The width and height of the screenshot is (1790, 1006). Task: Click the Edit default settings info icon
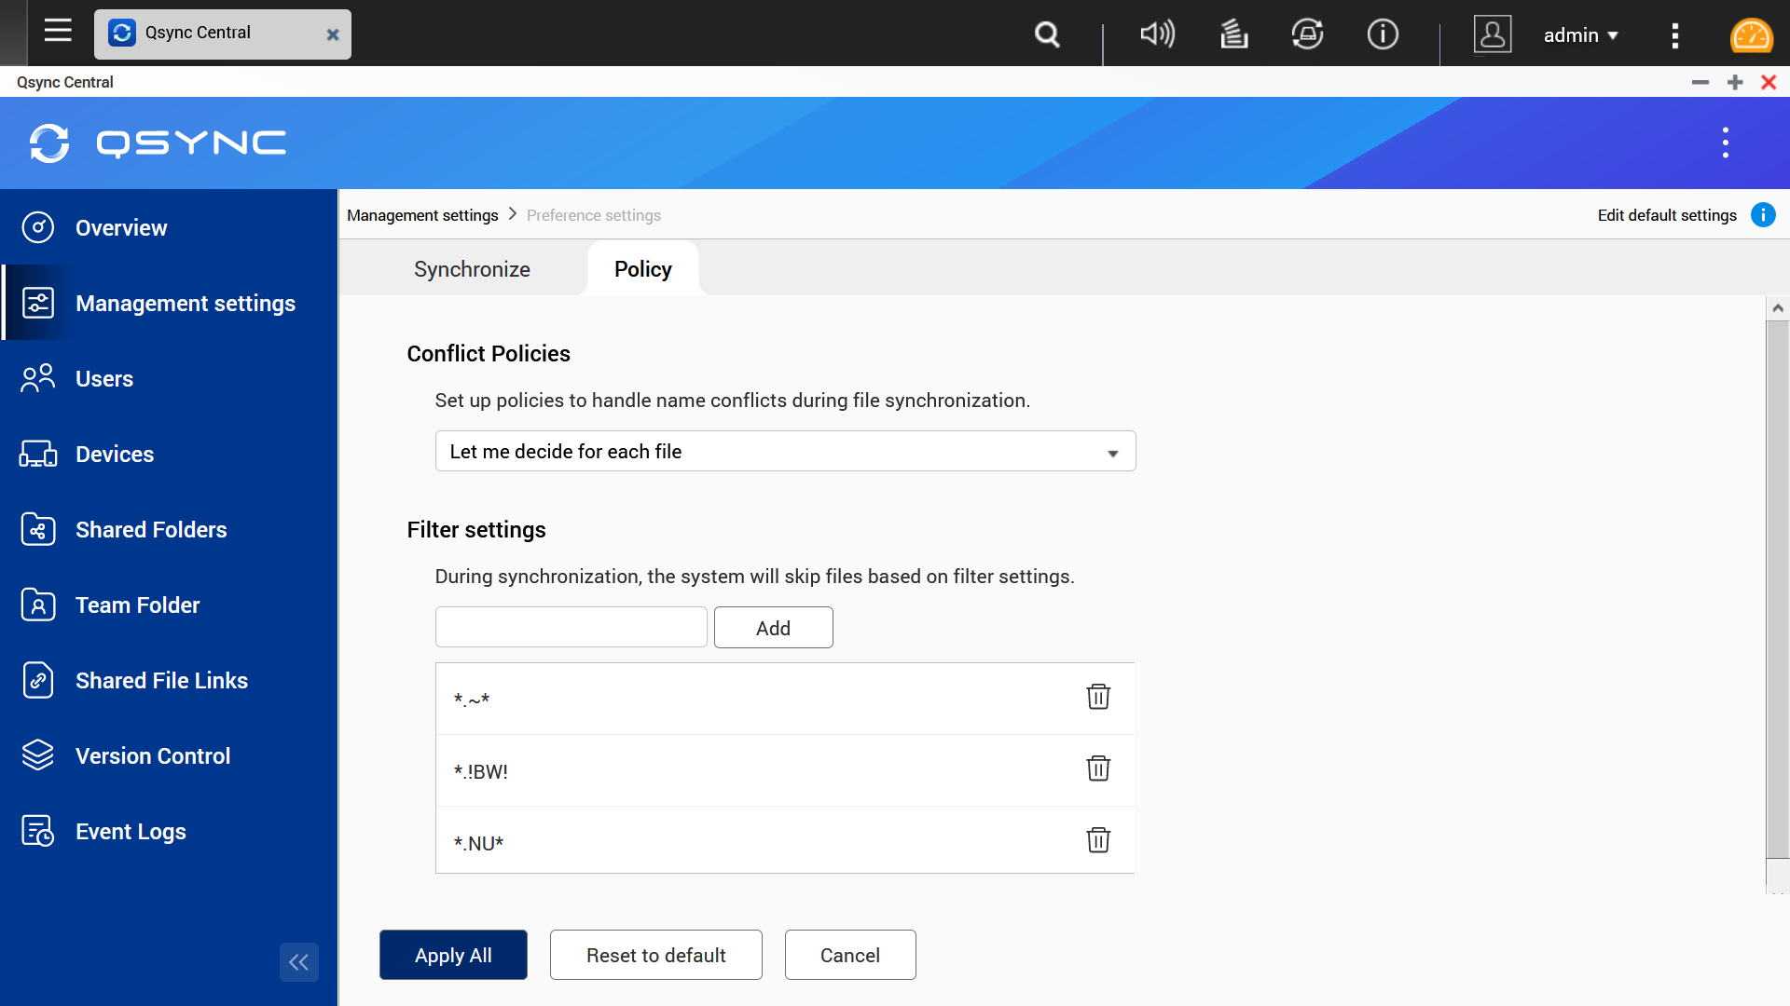click(1763, 215)
